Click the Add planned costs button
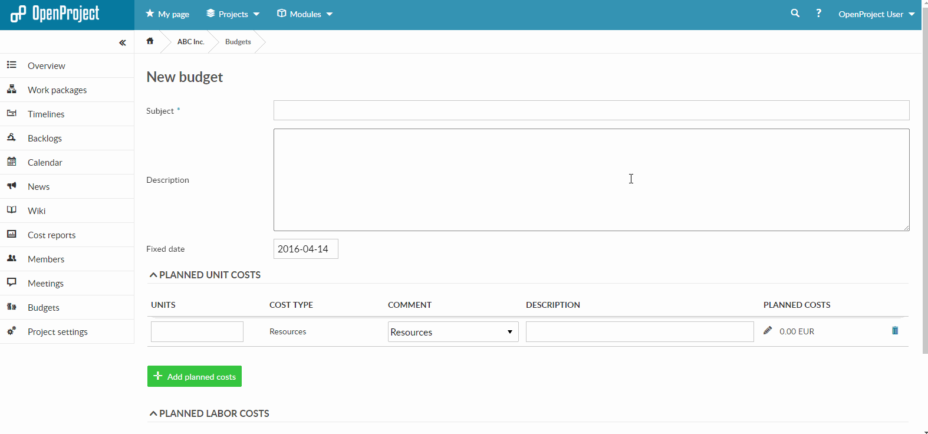Viewport: 928px width, 434px height. (195, 377)
